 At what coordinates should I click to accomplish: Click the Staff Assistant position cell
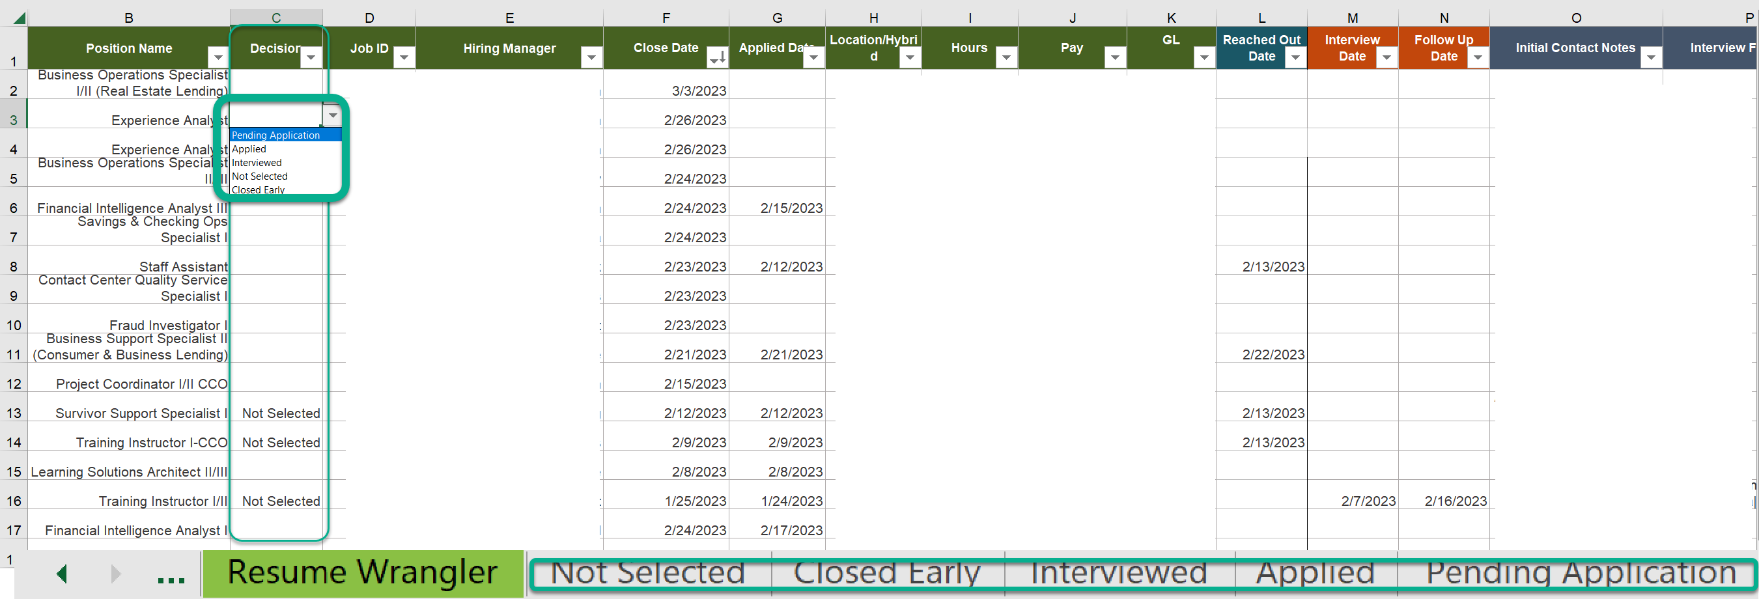point(128,260)
